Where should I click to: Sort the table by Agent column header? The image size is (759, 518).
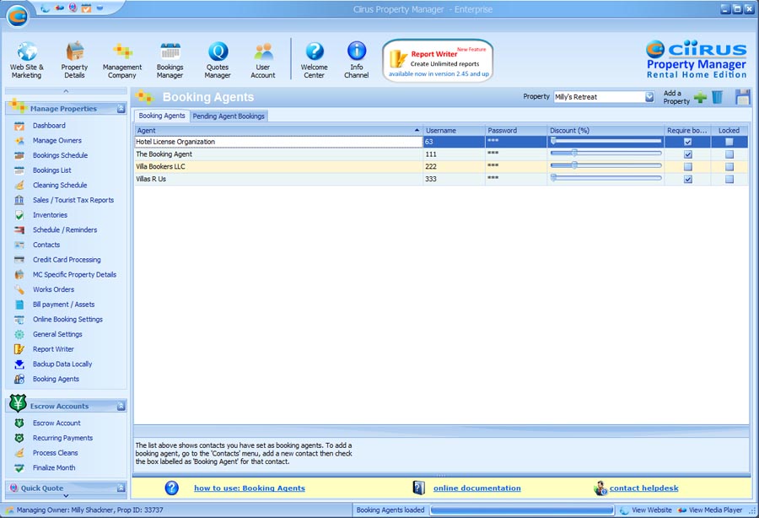(278, 131)
